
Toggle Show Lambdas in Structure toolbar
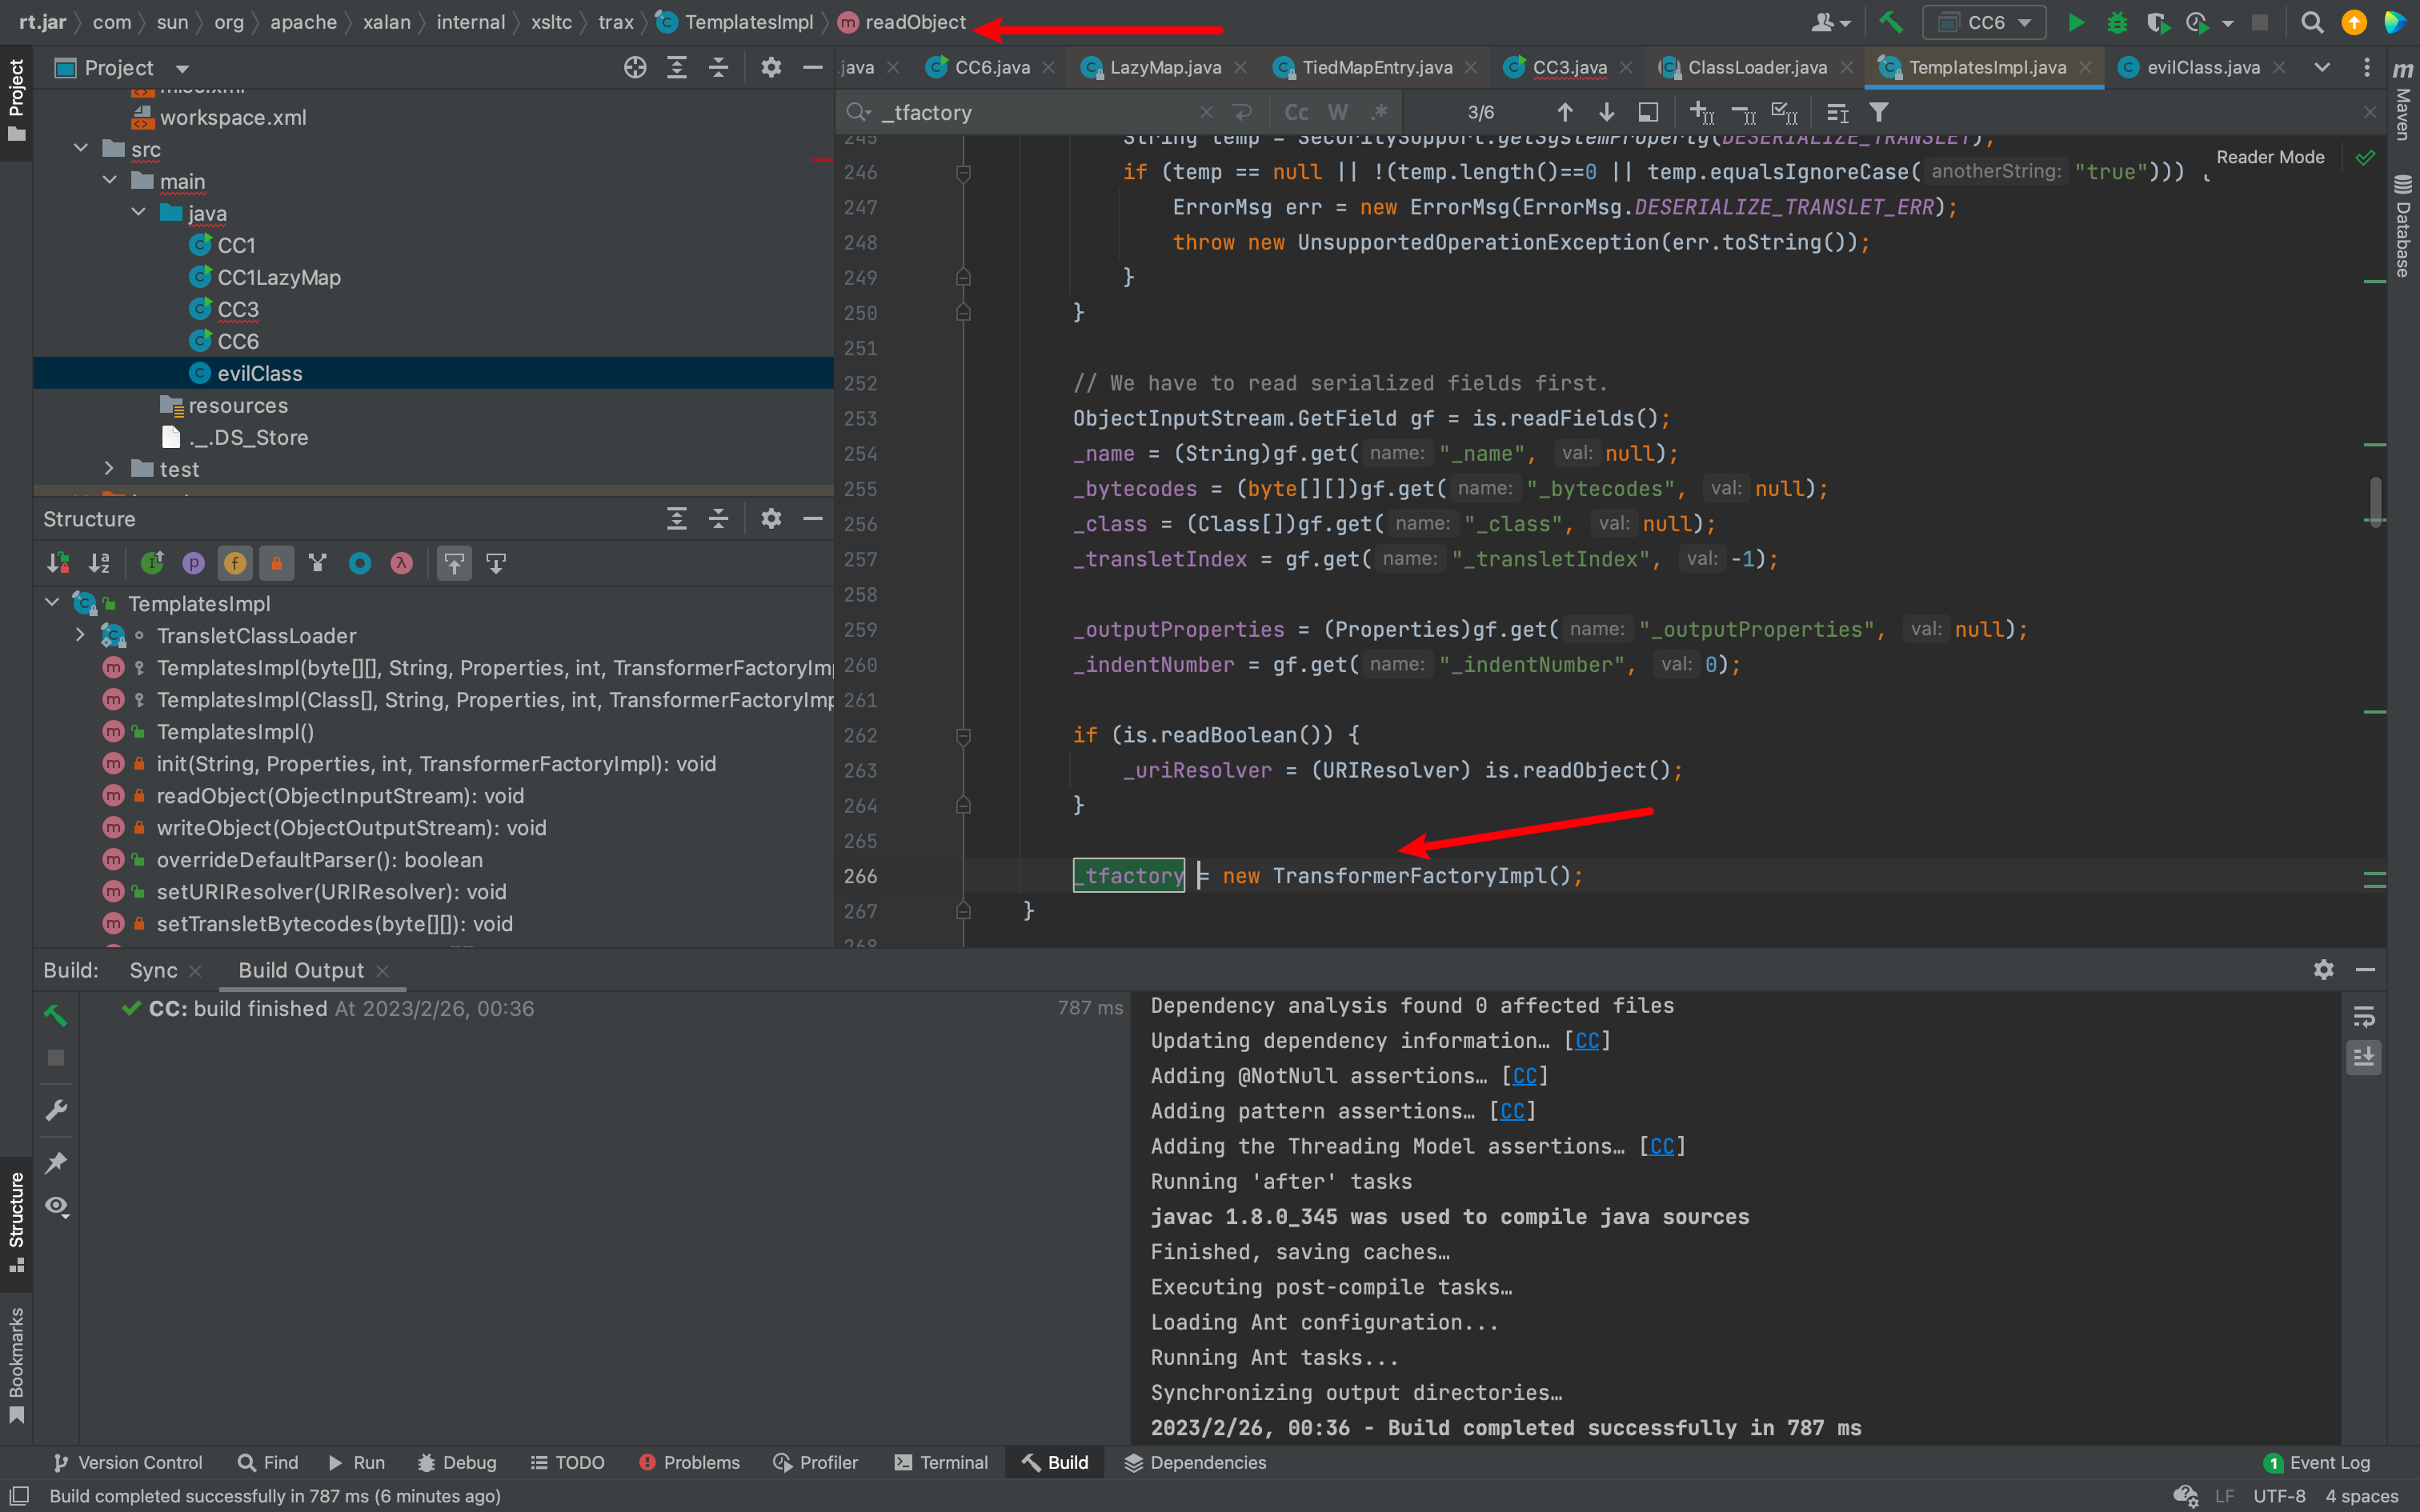point(402,563)
